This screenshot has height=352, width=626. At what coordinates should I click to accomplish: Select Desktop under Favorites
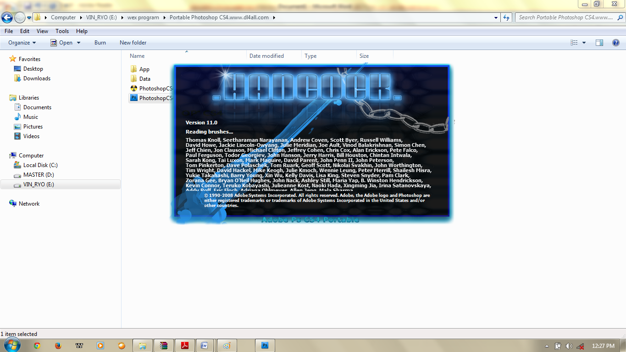click(x=33, y=69)
